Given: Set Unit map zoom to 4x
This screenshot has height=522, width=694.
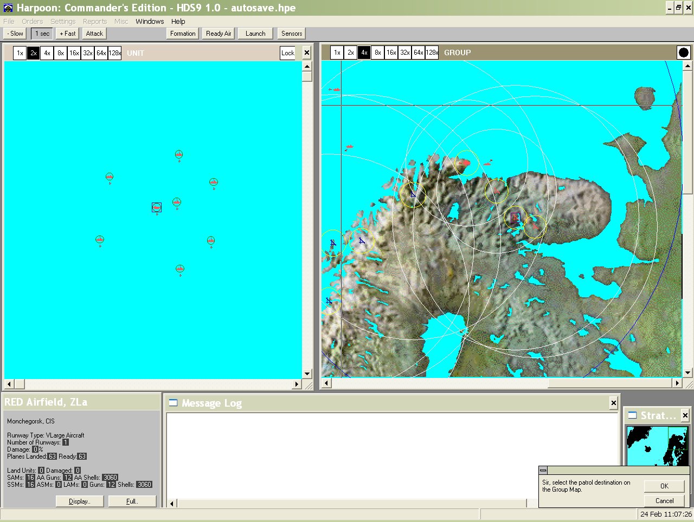Looking at the screenshot, I should point(47,53).
